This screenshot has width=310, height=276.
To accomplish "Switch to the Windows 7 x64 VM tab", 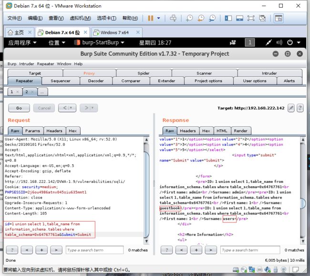I will tap(114, 32).
